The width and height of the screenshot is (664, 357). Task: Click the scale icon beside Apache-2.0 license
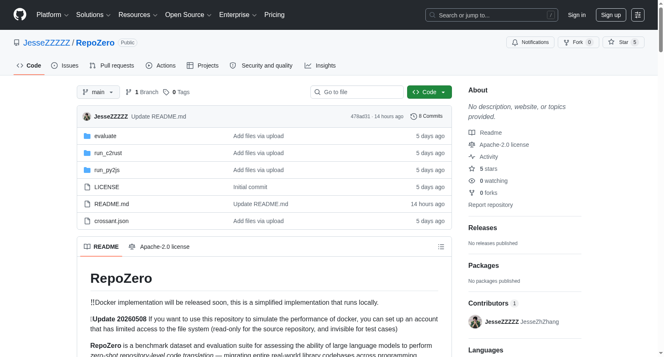coord(472,145)
